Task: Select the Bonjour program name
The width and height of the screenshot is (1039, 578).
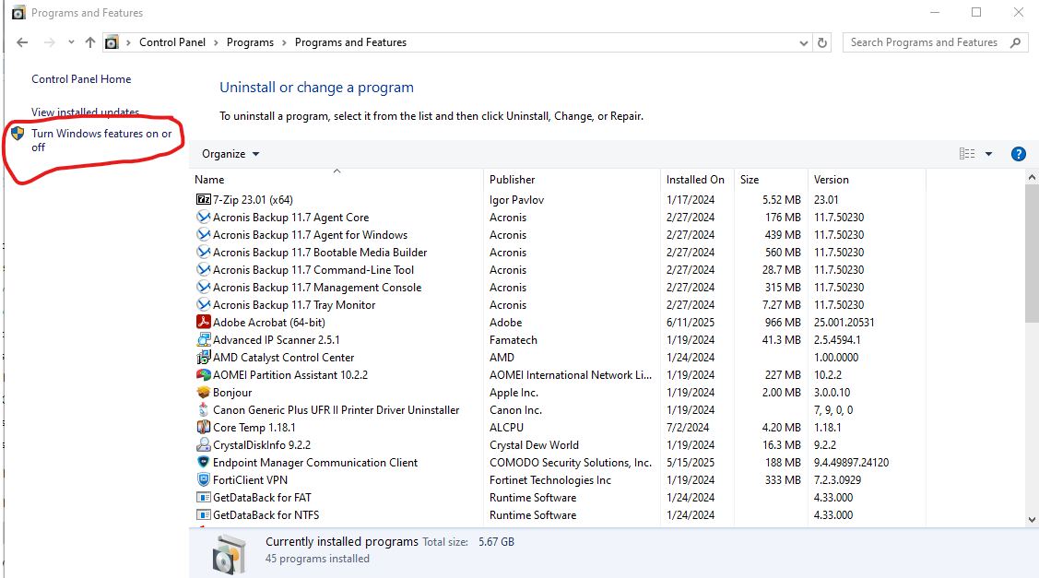Action: coord(232,393)
